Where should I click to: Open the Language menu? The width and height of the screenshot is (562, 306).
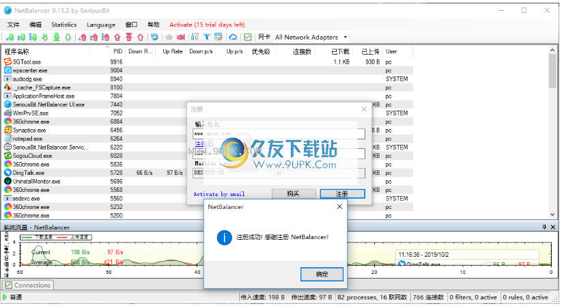[x=100, y=25]
